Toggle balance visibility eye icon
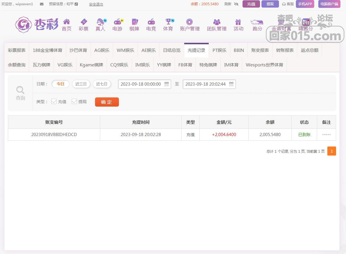 coord(236,4)
